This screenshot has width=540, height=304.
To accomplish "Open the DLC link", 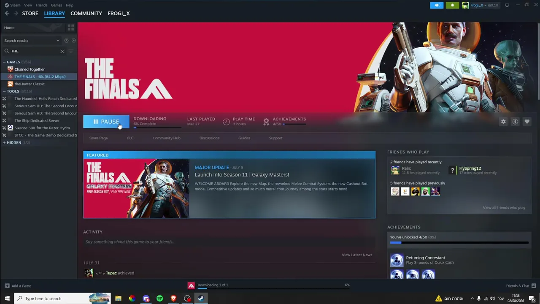I will 130,138.
